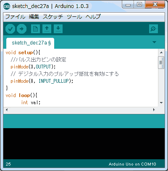Expand the tab options dropdown arrow

pyautogui.click(x=154, y=42)
